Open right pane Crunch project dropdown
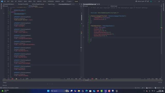 coord(95,6)
